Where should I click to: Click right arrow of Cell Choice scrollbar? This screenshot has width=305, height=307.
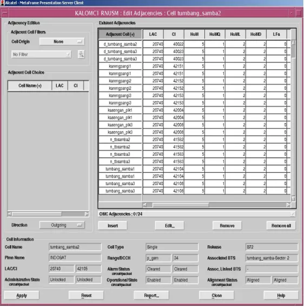(87, 214)
